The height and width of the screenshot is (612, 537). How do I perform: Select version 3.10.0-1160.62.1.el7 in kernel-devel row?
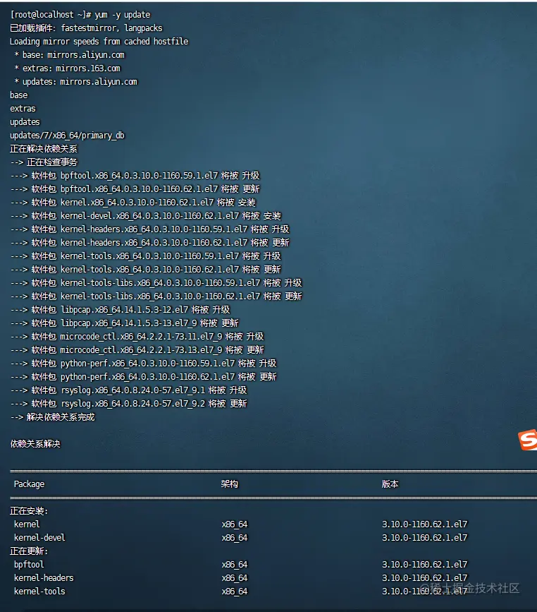(424, 538)
